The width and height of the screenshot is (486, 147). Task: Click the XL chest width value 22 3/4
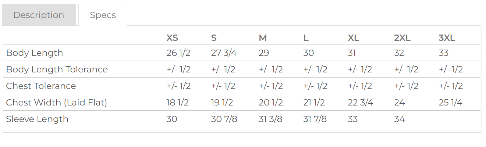tap(360, 103)
